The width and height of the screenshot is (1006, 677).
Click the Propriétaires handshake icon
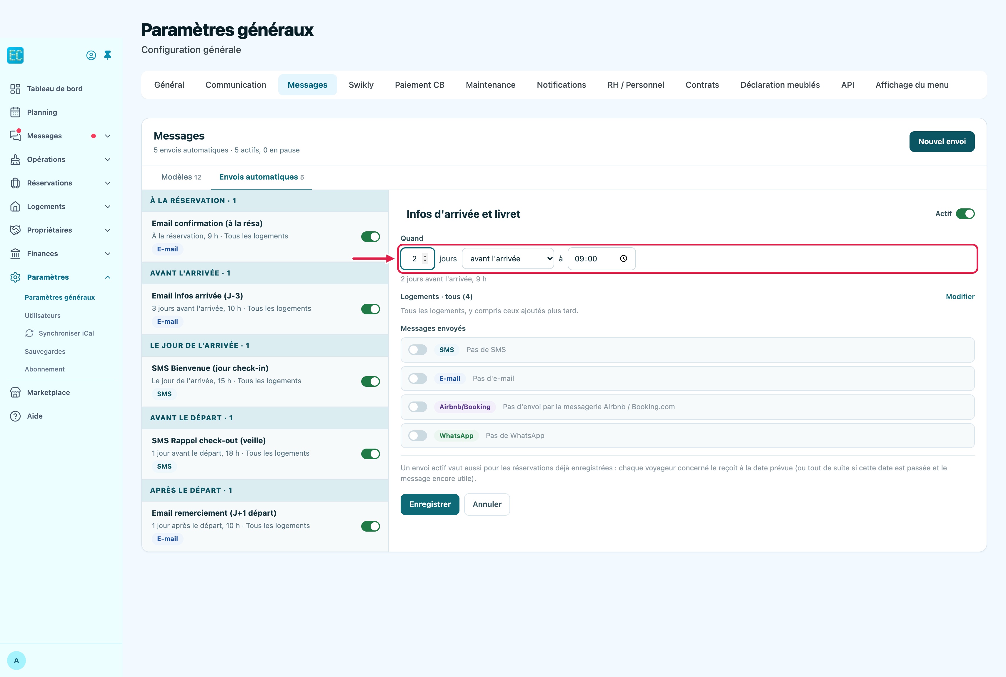pos(15,230)
